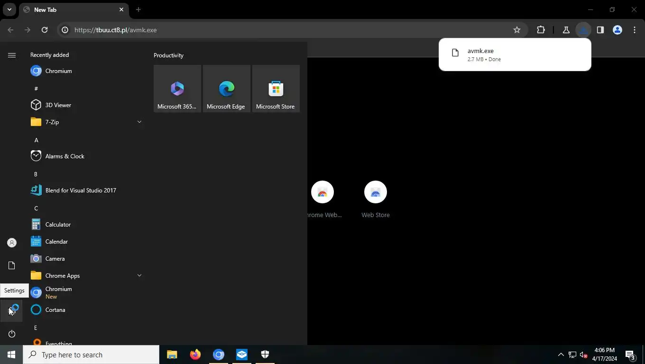Open the user account icon in Start
Screen dimensions: 645x364
coord(12,243)
